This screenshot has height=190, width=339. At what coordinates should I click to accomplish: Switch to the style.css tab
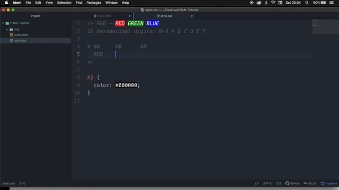(x=165, y=16)
